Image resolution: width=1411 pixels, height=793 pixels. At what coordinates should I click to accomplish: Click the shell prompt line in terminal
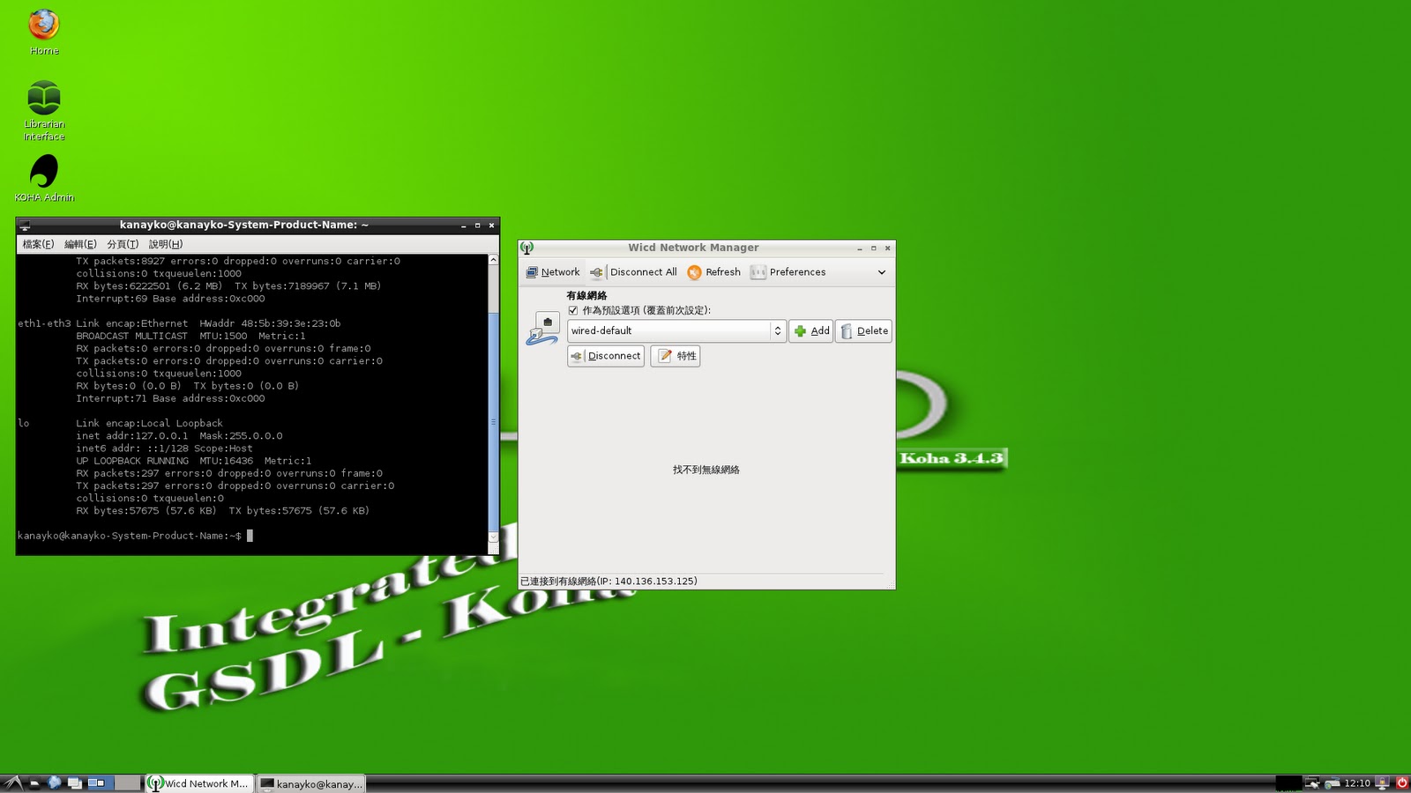135,536
